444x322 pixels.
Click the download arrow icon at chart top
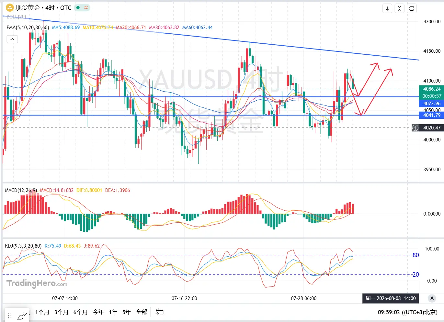387,8
